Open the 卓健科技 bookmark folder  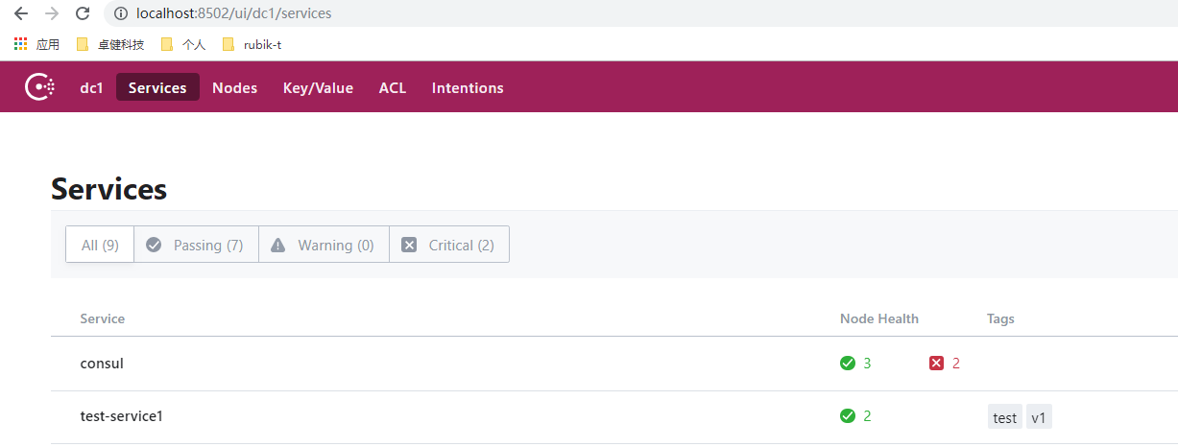[110, 44]
